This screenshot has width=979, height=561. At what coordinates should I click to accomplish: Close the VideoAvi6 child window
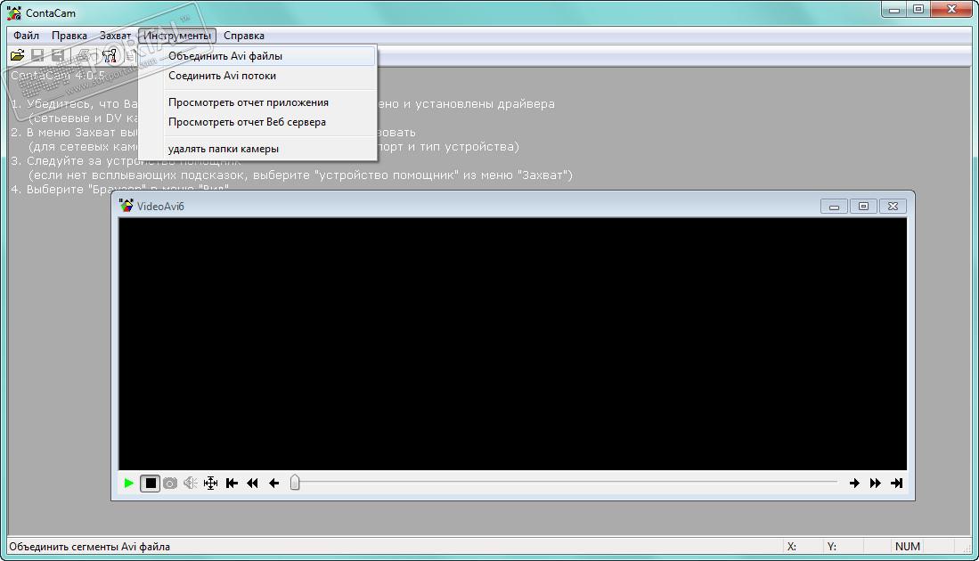[x=893, y=206]
